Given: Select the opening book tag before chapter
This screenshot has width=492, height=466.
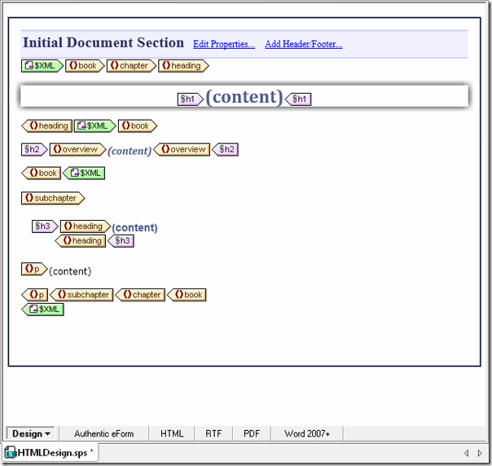Looking at the screenshot, I should (85, 66).
